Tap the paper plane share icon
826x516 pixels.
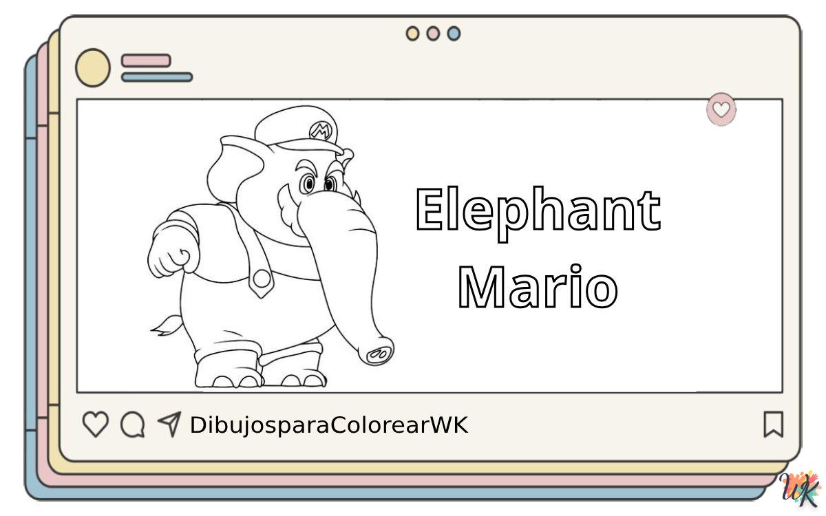169,424
